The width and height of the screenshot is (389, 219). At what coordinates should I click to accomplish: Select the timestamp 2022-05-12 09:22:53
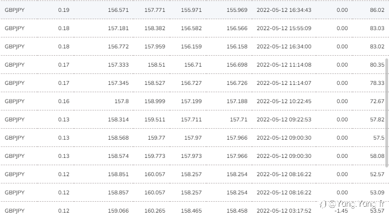(284, 120)
